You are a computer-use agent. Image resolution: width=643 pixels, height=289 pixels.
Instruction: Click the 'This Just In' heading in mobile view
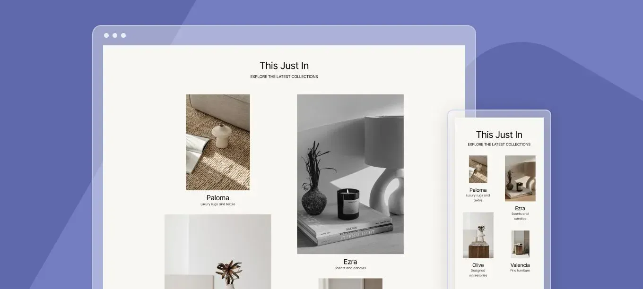(x=499, y=135)
